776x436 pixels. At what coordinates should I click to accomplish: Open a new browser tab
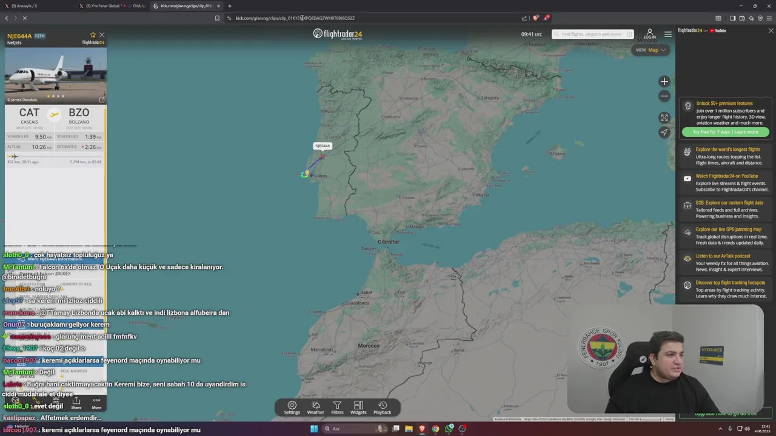[x=229, y=6]
